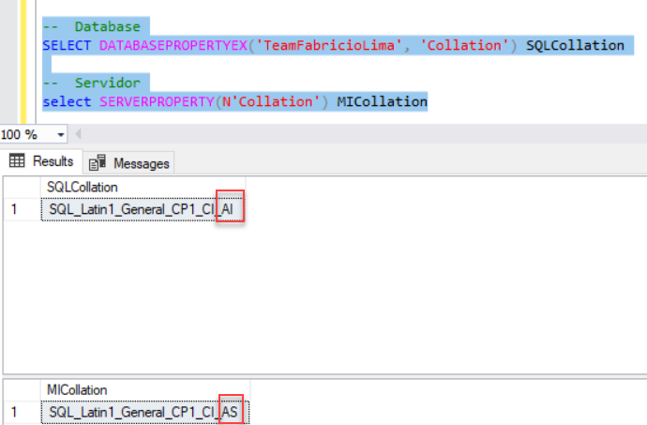Select the SQLCollation column header in results

click(83, 188)
